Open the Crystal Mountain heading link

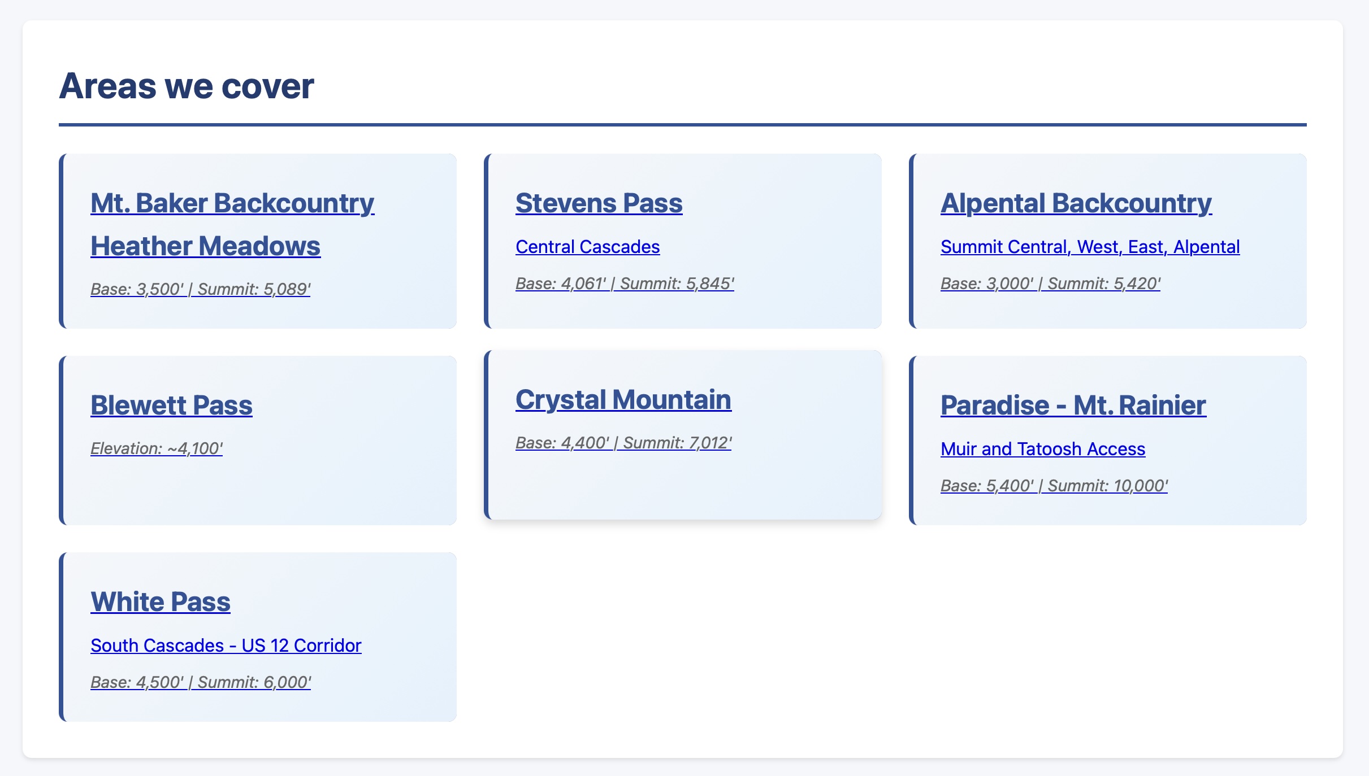point(623,400)
